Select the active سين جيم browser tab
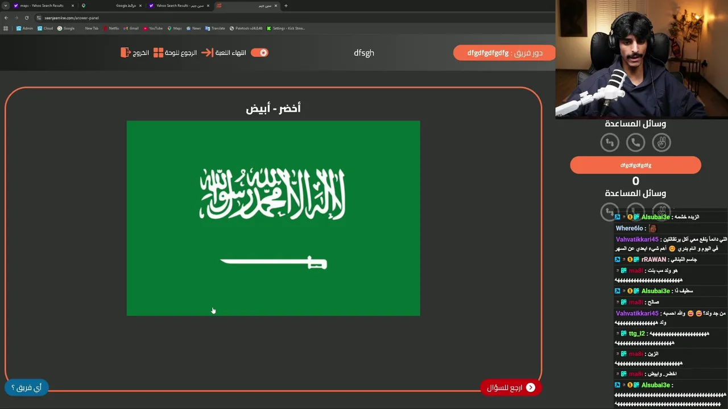Screen dimensions: 728x409 coord(247,6)
